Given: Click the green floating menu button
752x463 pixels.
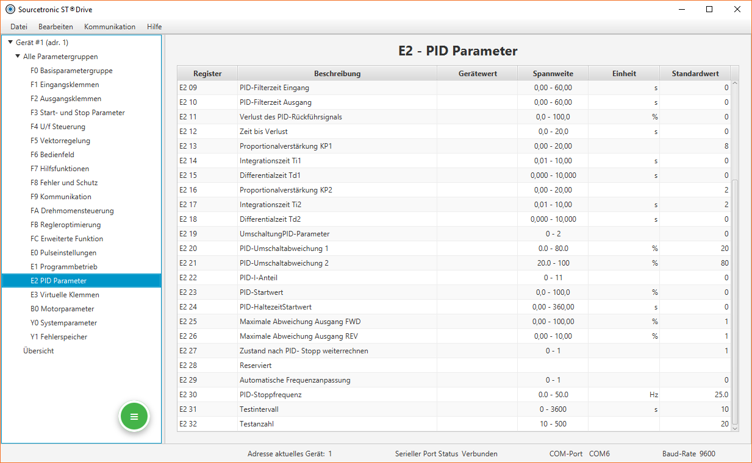Looking at the screenshot, I should (x=134, y=417).
